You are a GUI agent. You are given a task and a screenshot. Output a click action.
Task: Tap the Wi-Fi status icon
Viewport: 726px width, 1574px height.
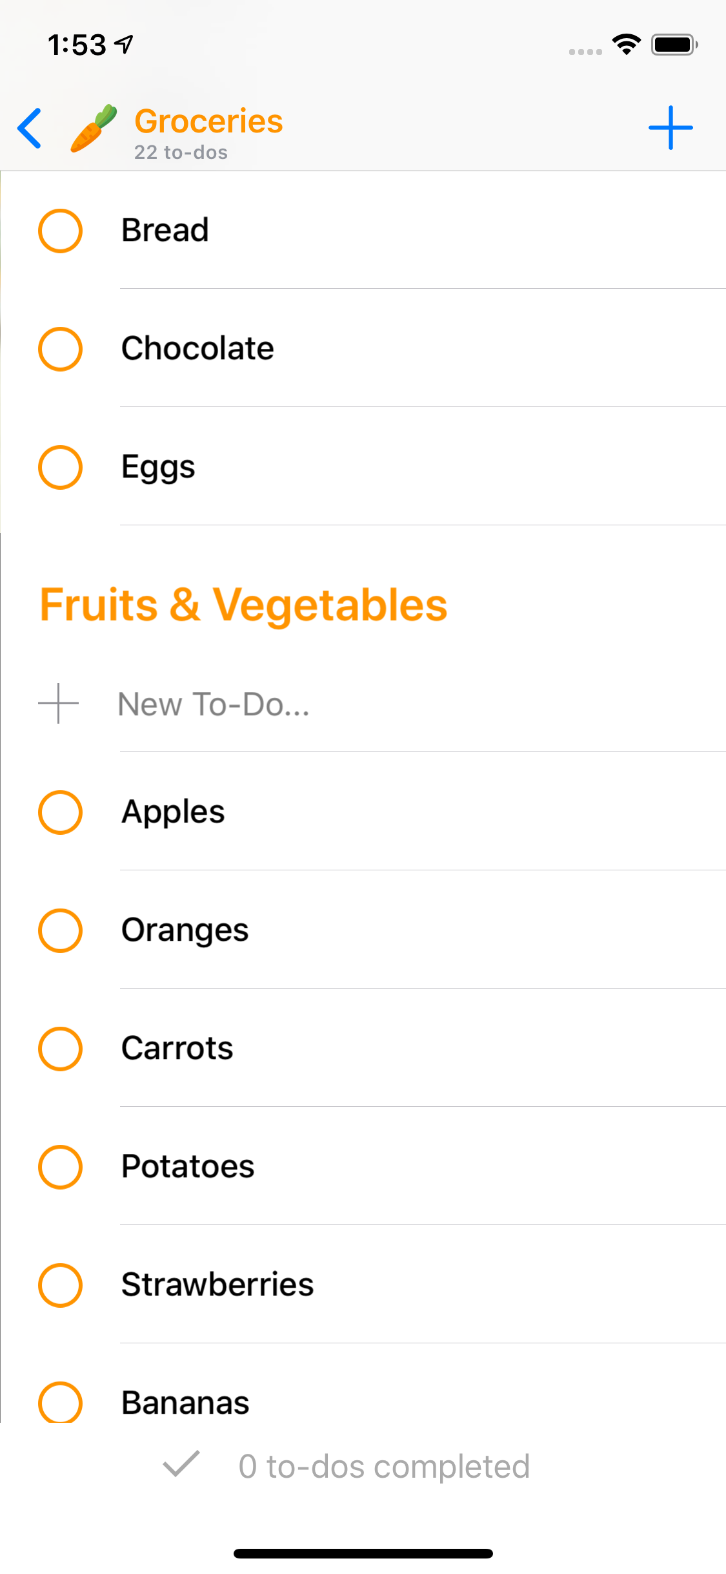click(x=626, y=45)
